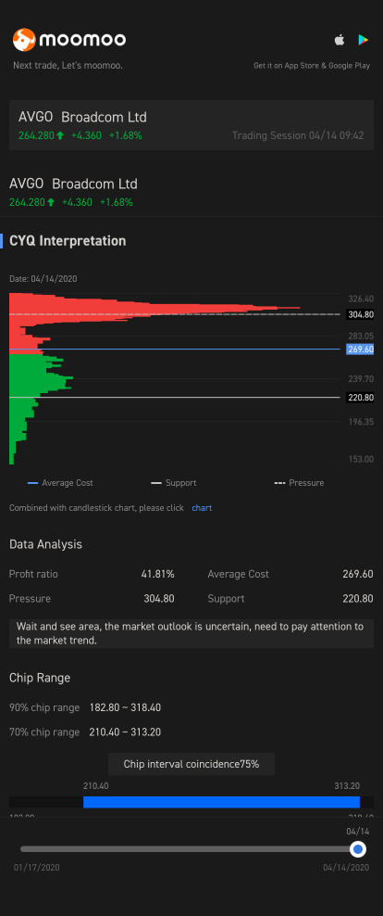
Task: Click the 'Next trade, Let's moomoo.' tagline
Action: (68, 66)
